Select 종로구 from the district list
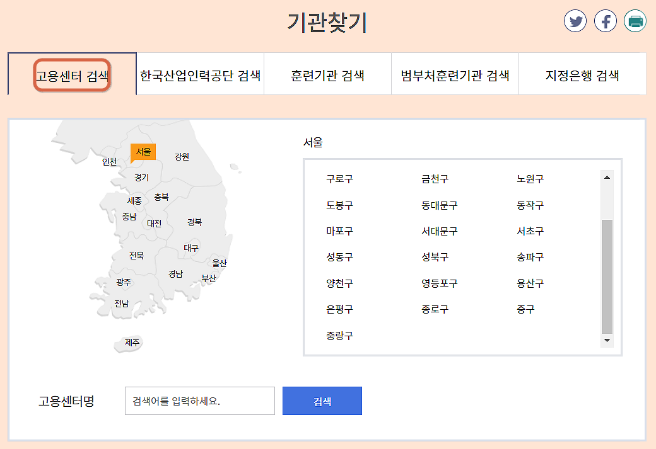Image resolution: width=656 pixels, height=449 pixels. coord(433,309)
